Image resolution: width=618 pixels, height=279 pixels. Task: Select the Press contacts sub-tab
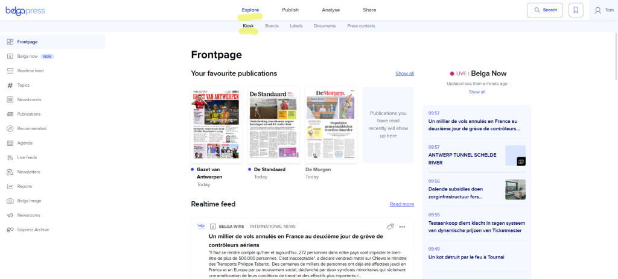pyautogui.click(x=361, y=26)
